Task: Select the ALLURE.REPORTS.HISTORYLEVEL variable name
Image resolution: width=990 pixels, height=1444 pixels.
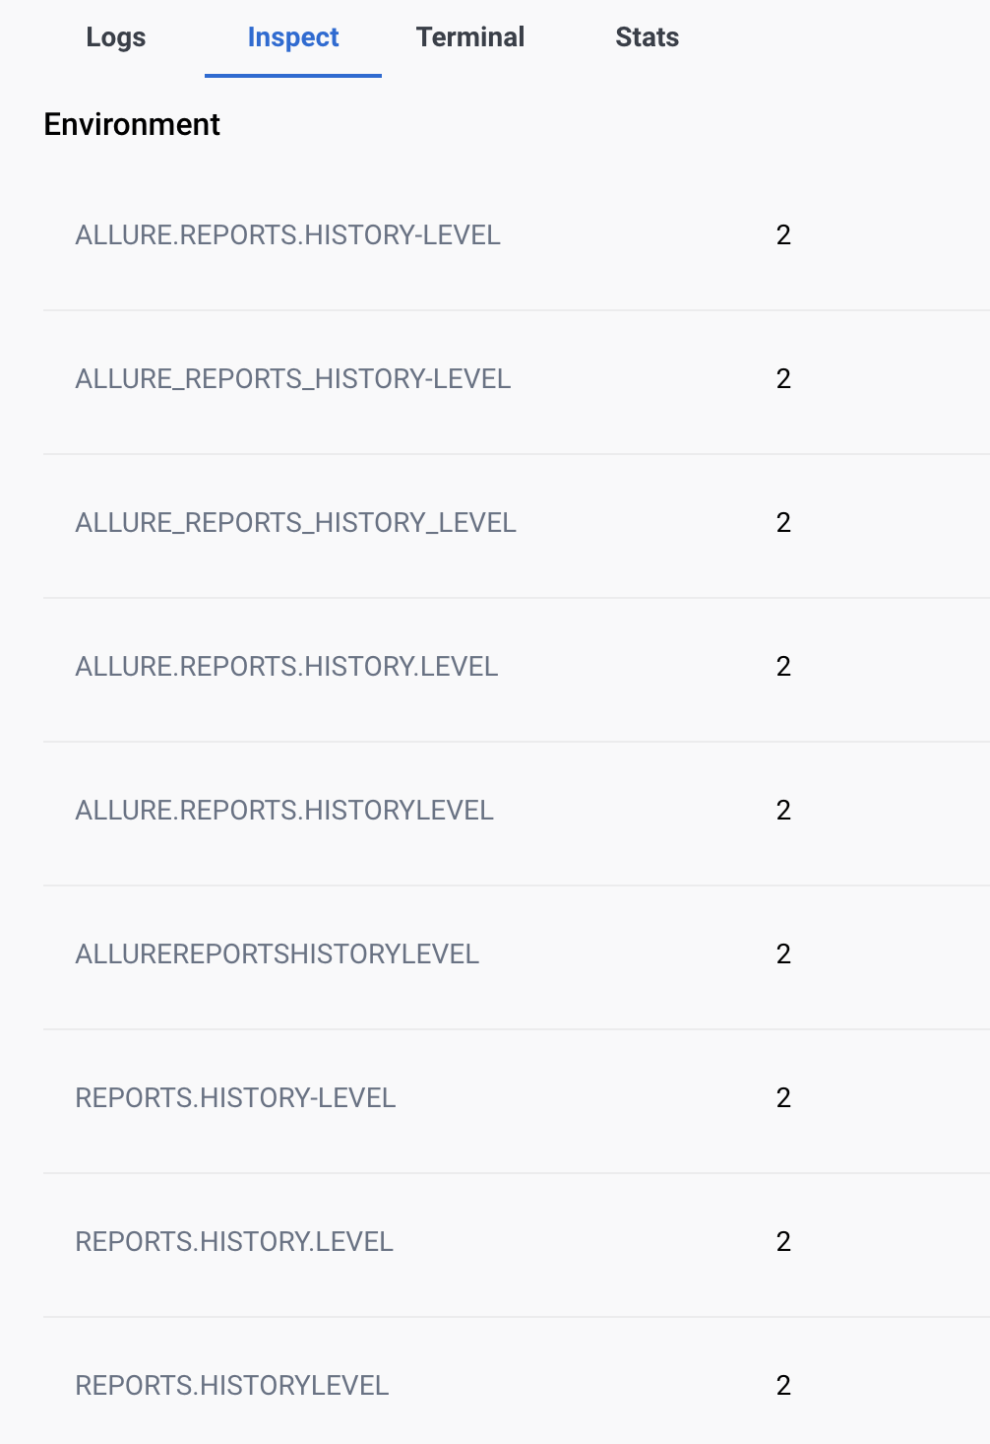Action: (284, 811)
